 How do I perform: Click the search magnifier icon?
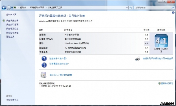(172, 8)
